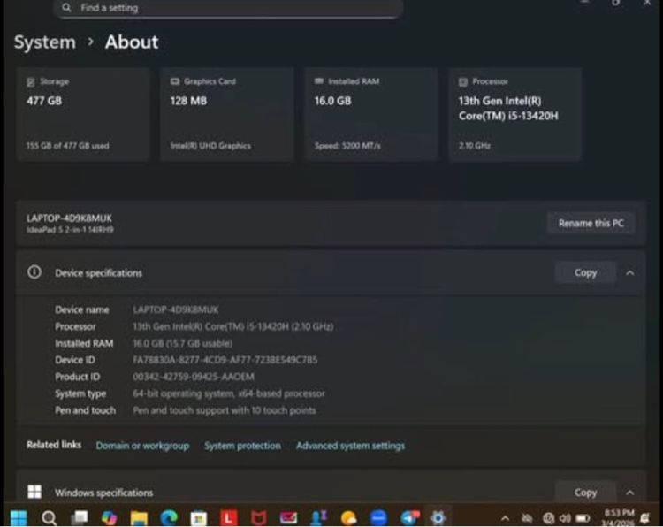Collapse the Device specifications section
Viewport: 663px width, 527px height.
(630, 273)
